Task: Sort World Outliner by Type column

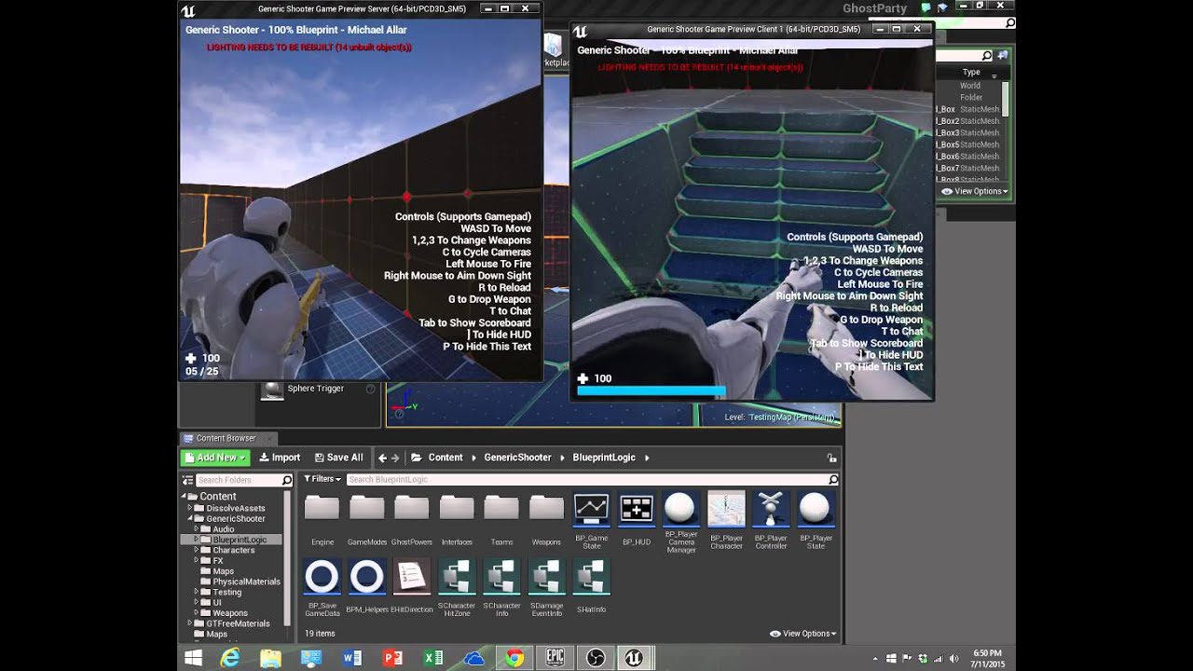Action: [x=971, y=72]
